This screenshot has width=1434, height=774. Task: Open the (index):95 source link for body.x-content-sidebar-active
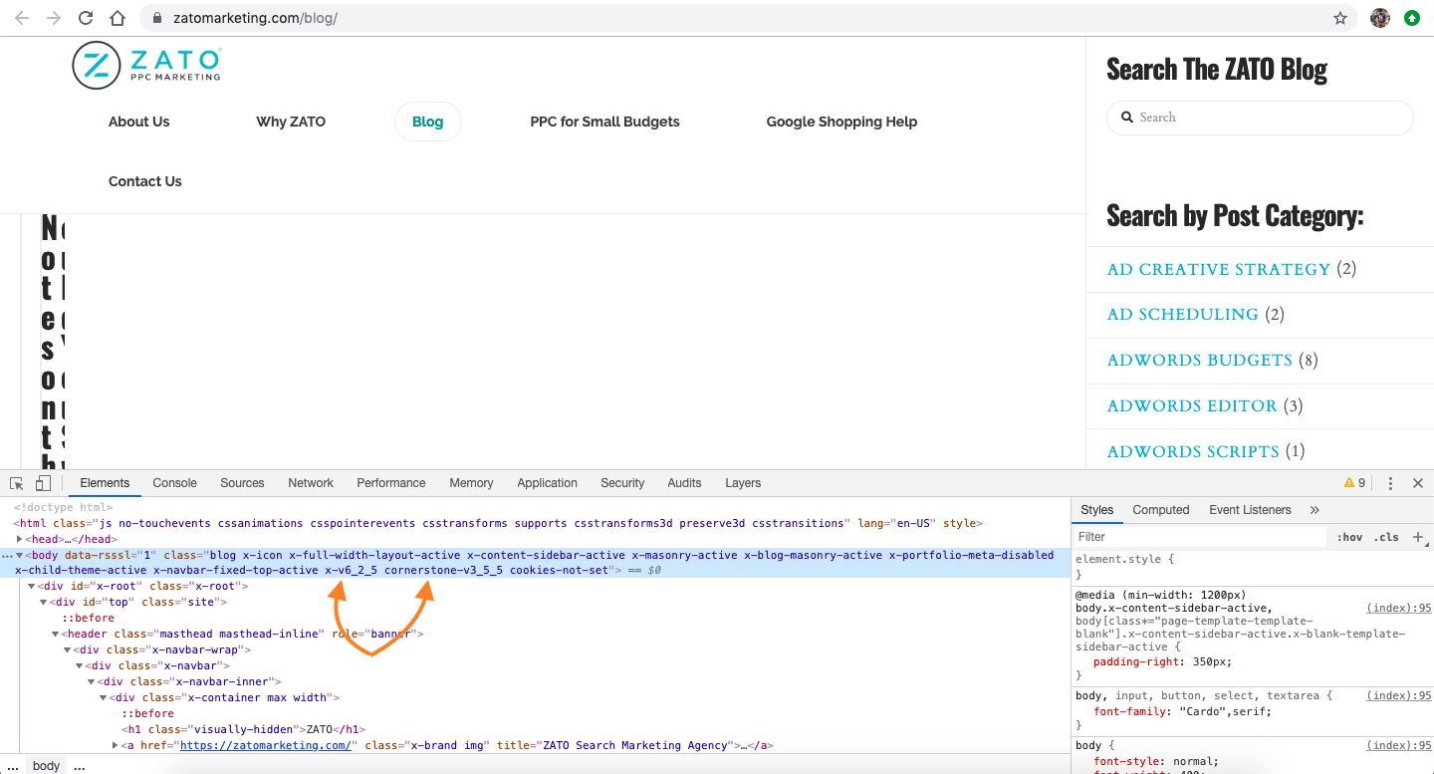(1398, 608)
